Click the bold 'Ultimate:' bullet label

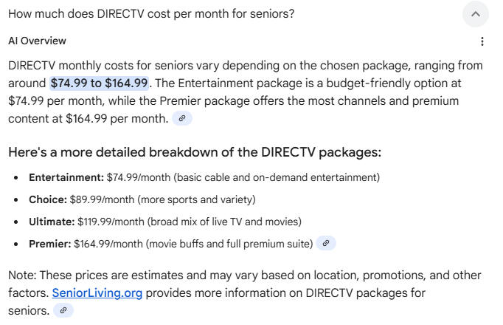(52, 222)
